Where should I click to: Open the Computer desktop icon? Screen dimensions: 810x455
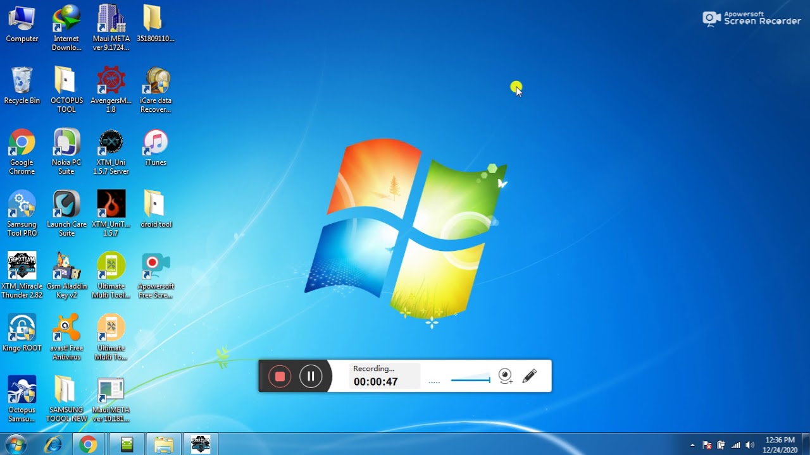(x=22, y=24)
